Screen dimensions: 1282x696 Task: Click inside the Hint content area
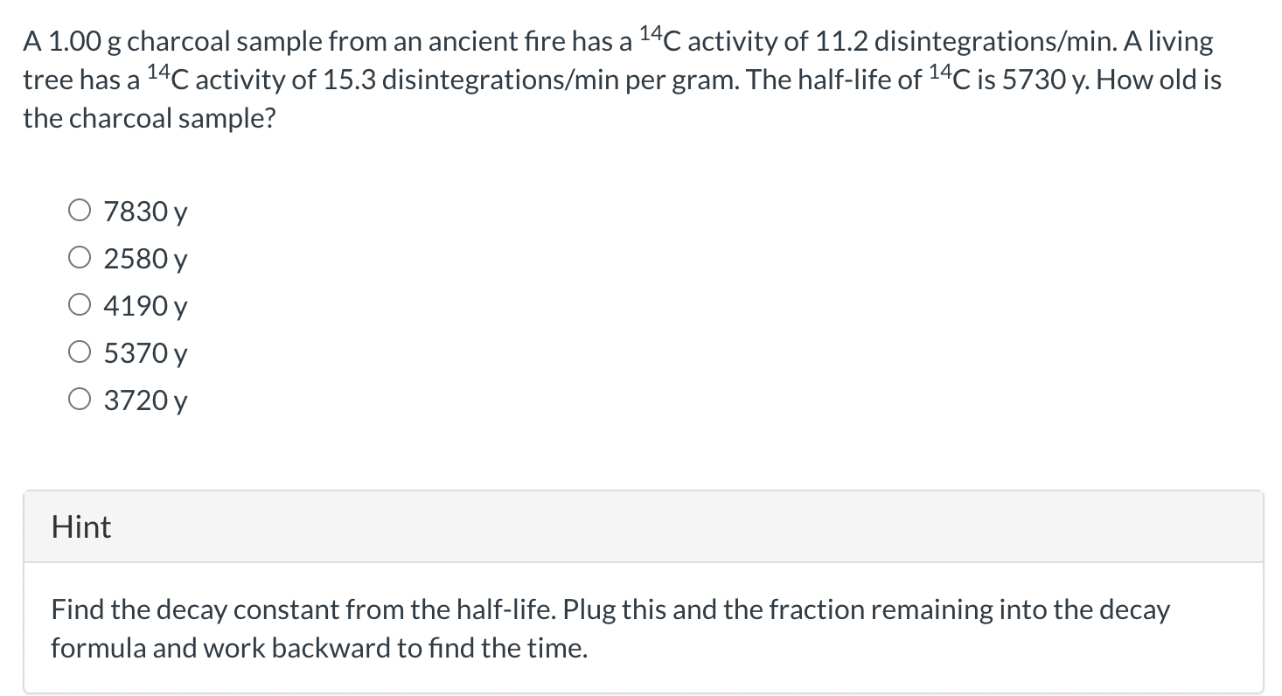tap(612, 628)
